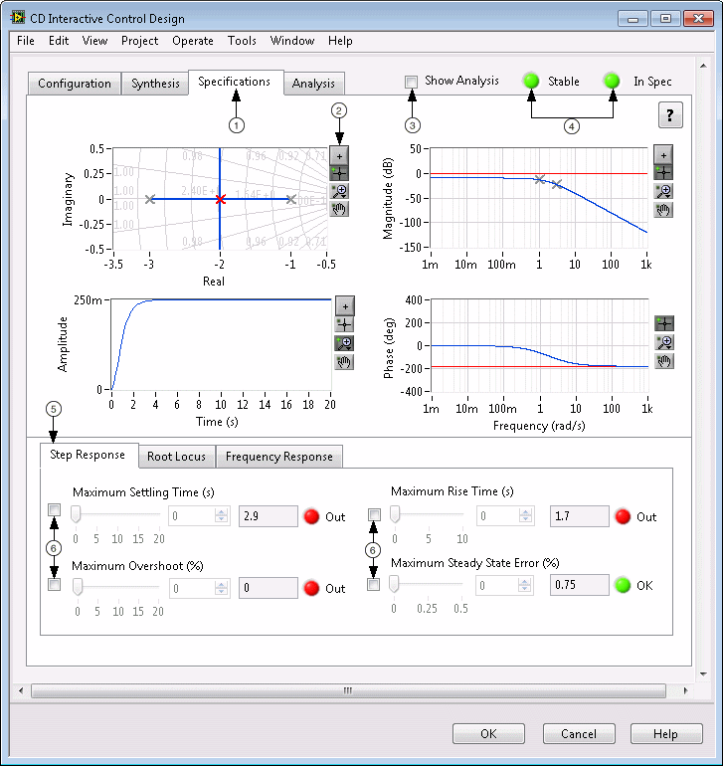Click the pan hand tool beside root locus plot
Viewport: 723px width, 766px height.
click(339, 209)
